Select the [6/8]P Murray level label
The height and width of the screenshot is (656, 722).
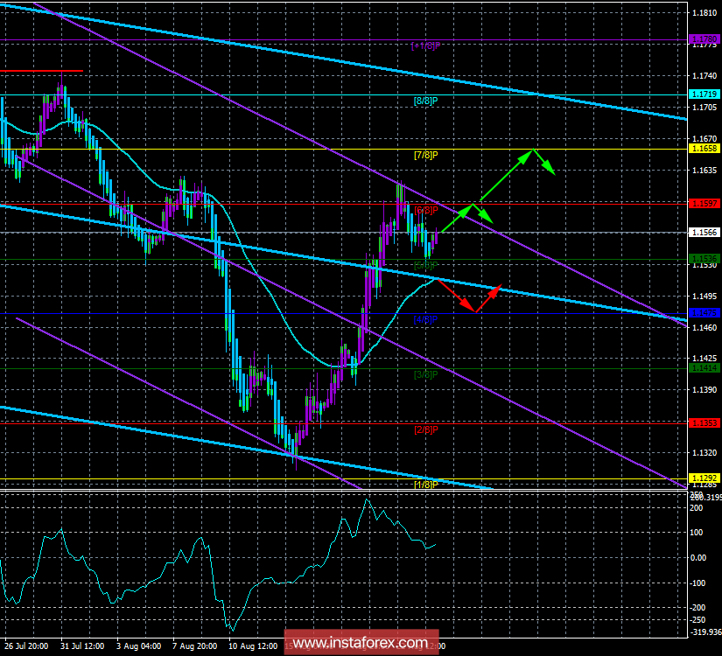tap(426, 211)
